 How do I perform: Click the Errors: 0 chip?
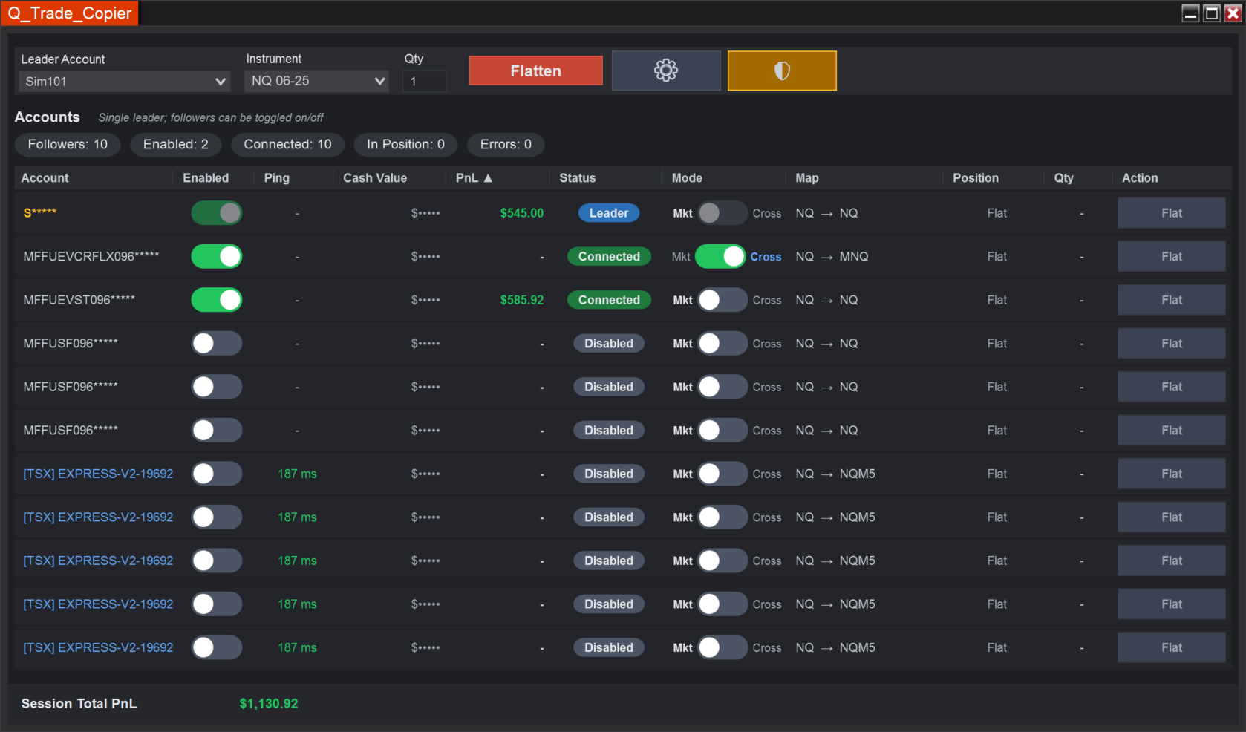tap(506, 145)
